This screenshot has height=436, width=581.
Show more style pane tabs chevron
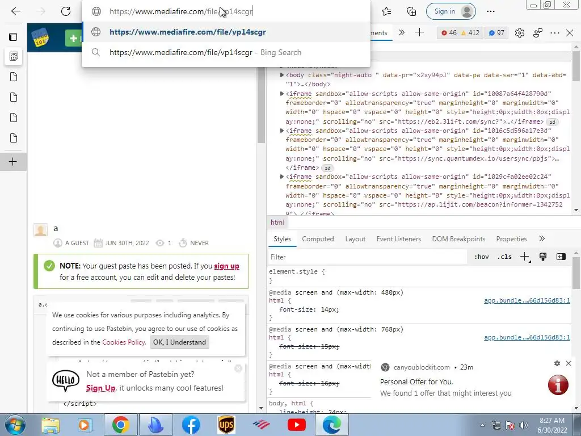[542, 239]
